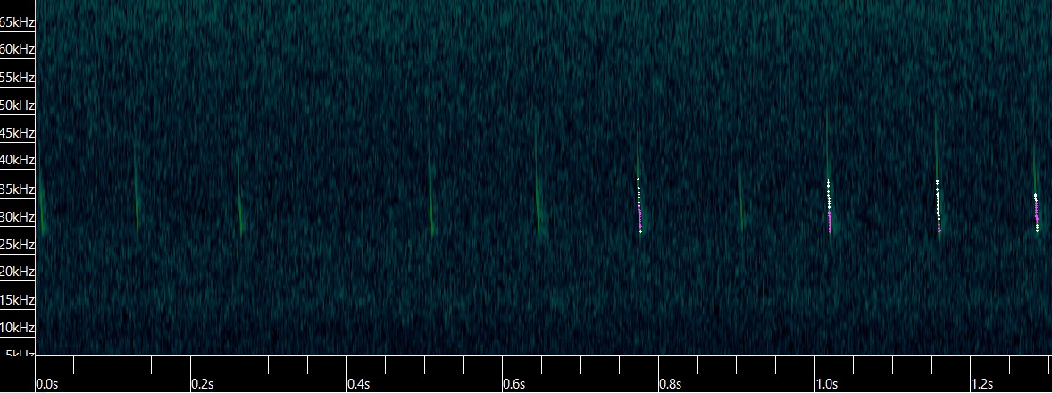The height and width of the screenshot is (393, 1052).
Task: Click the 0.4s time axis label
Action: [359, 384]
